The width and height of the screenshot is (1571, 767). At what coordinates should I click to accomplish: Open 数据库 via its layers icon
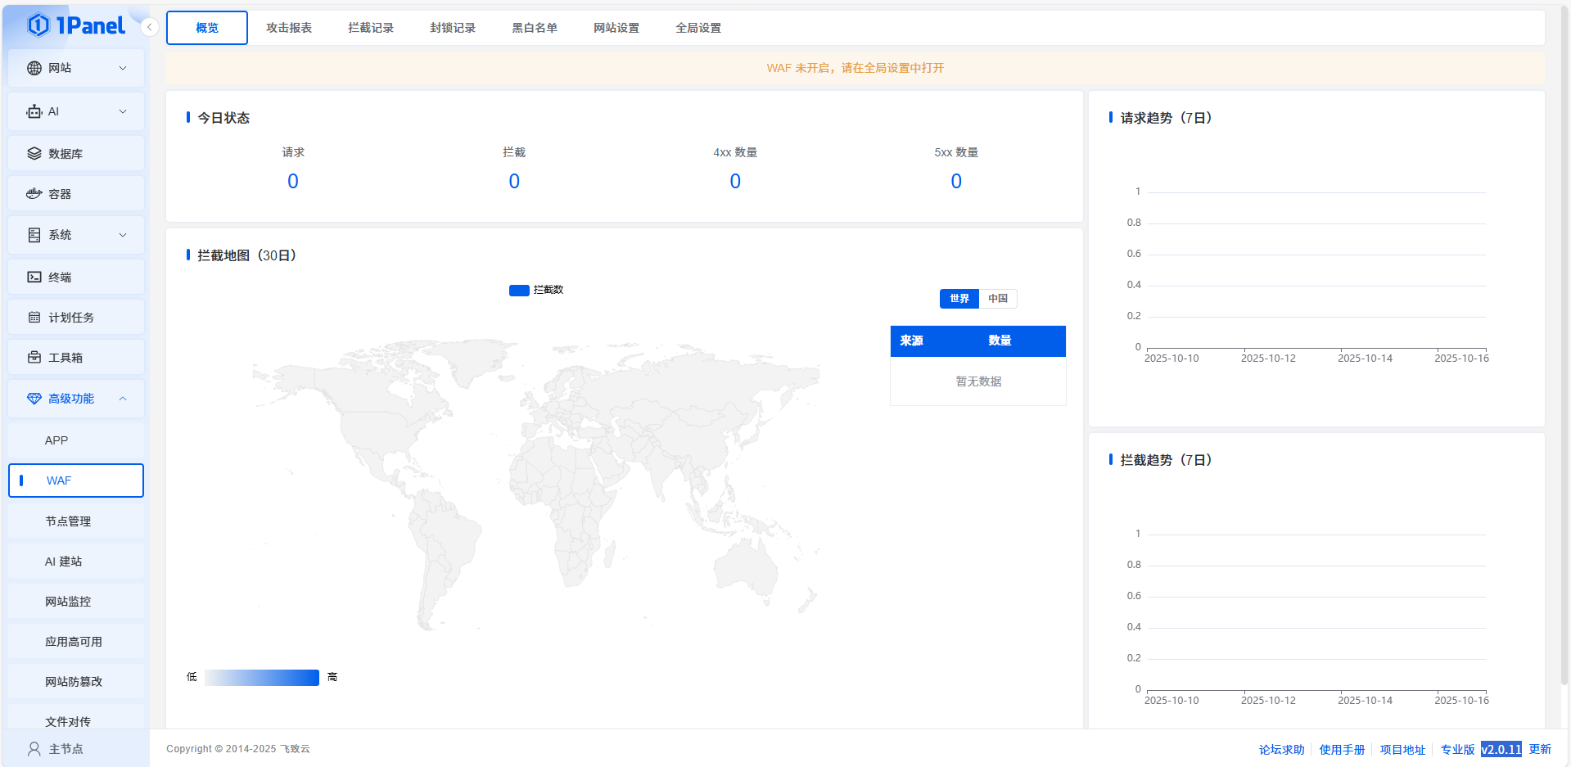tap(34, 153)
